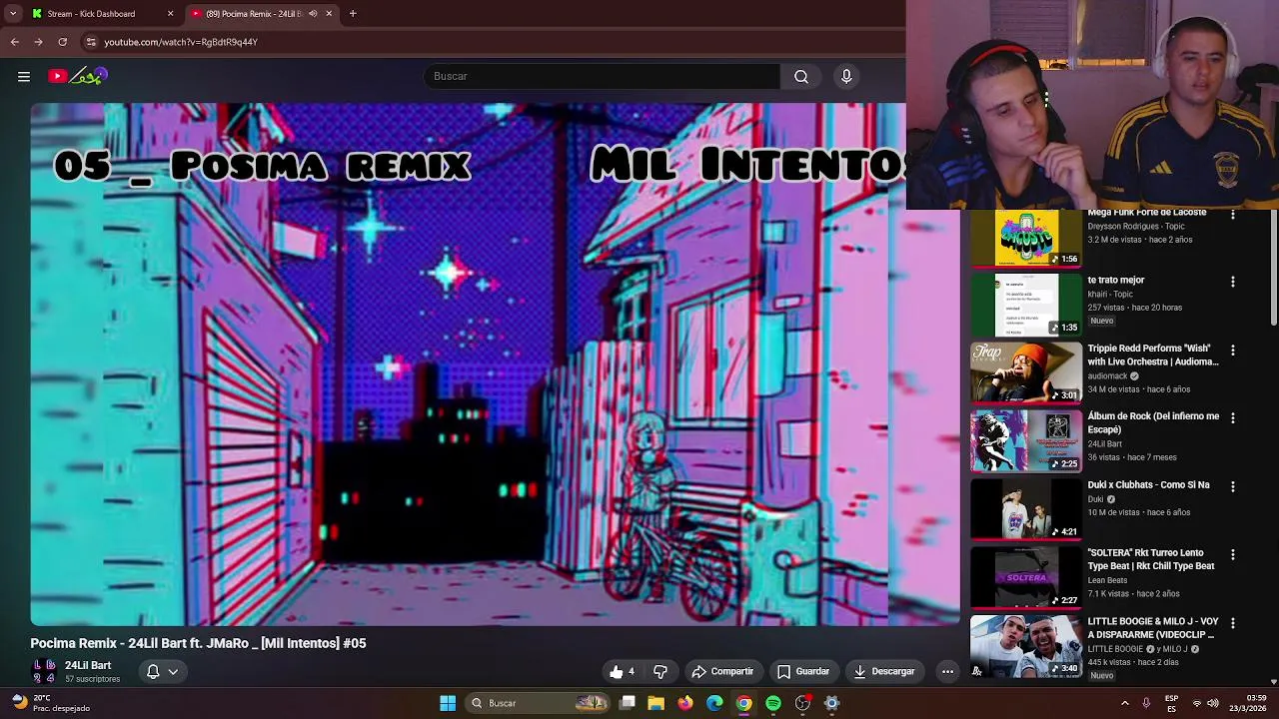Image resolution: width=1279 pixels, height=719 pixels.
Task: Click the address bar with youtube.com URL
Action: [490, 42]
